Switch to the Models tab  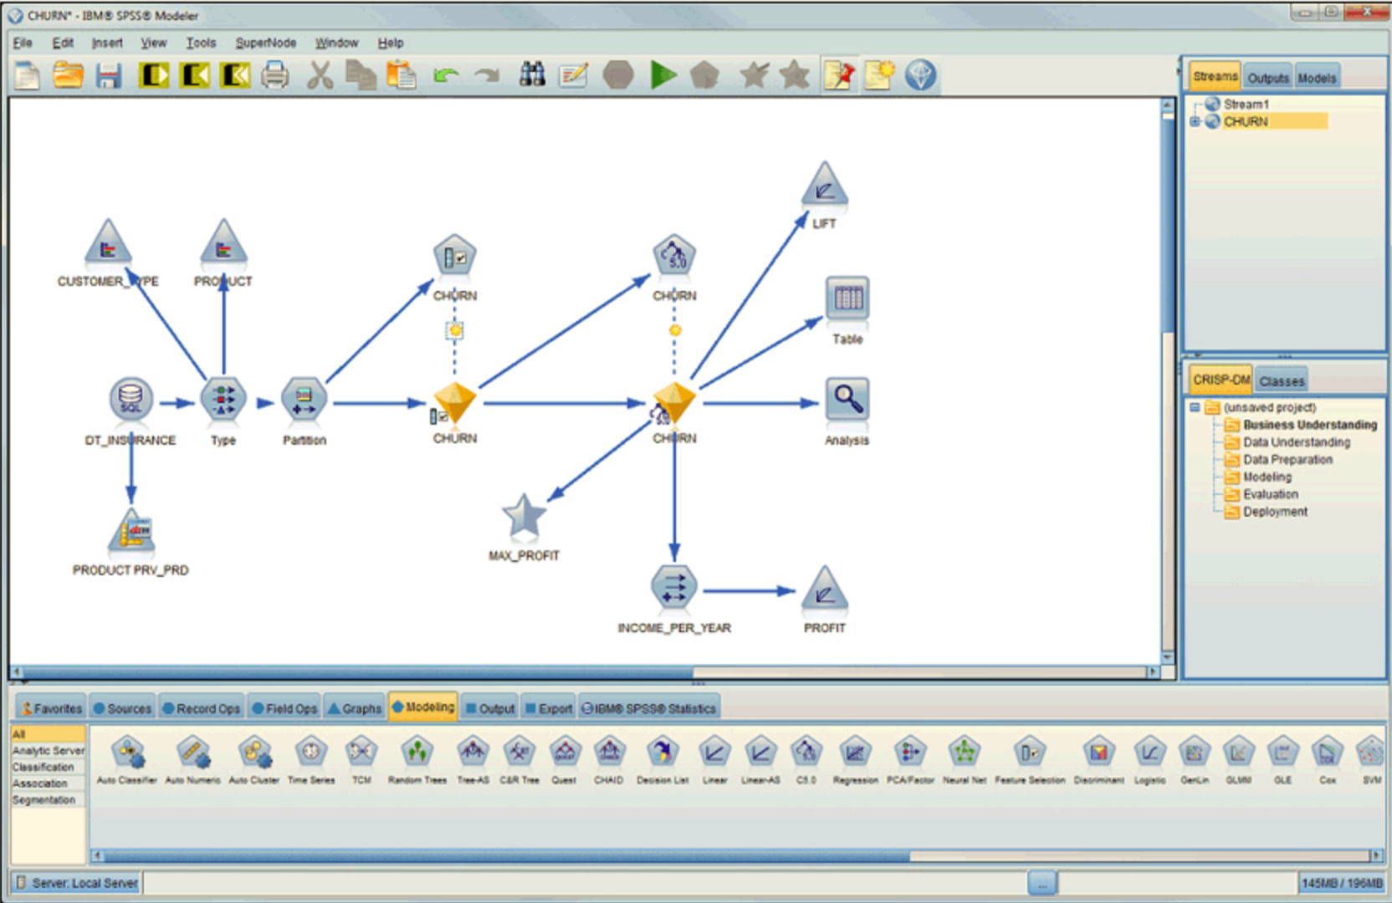point(1317,78)
